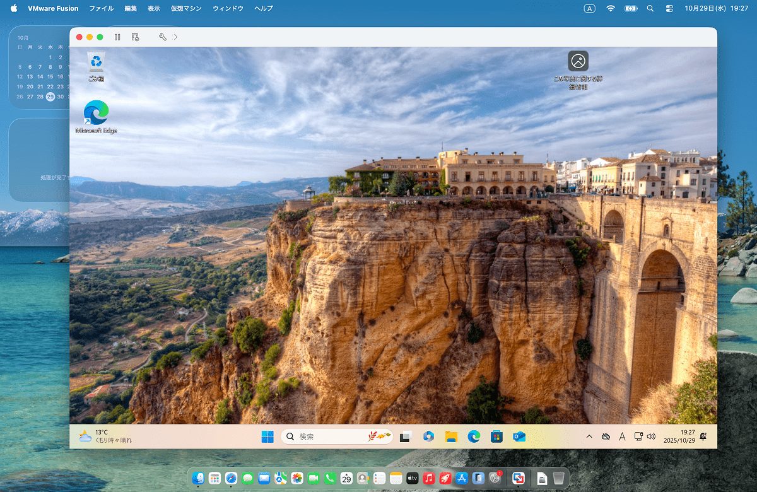
Task: Open the ファイル menu
Action: tap(101, 8)
